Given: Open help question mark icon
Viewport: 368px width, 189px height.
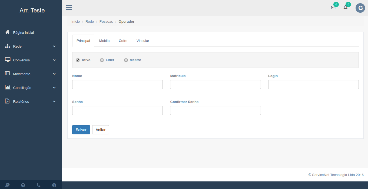Looking at the screenshot, I should tap(23, 185).
